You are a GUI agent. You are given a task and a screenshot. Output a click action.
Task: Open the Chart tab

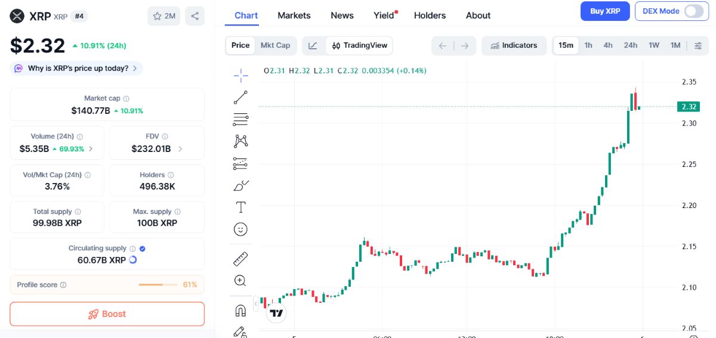point(246,15)
